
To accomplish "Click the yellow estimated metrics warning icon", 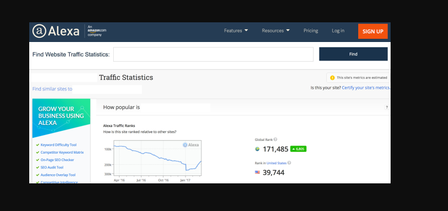I will (x=332, y=78).
